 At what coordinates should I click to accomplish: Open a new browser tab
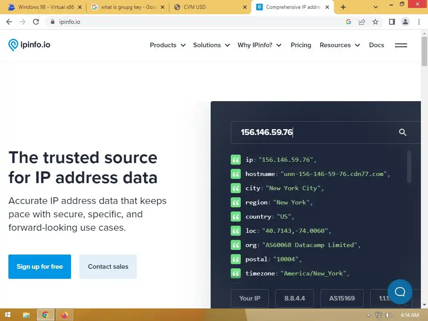(343, 7)
